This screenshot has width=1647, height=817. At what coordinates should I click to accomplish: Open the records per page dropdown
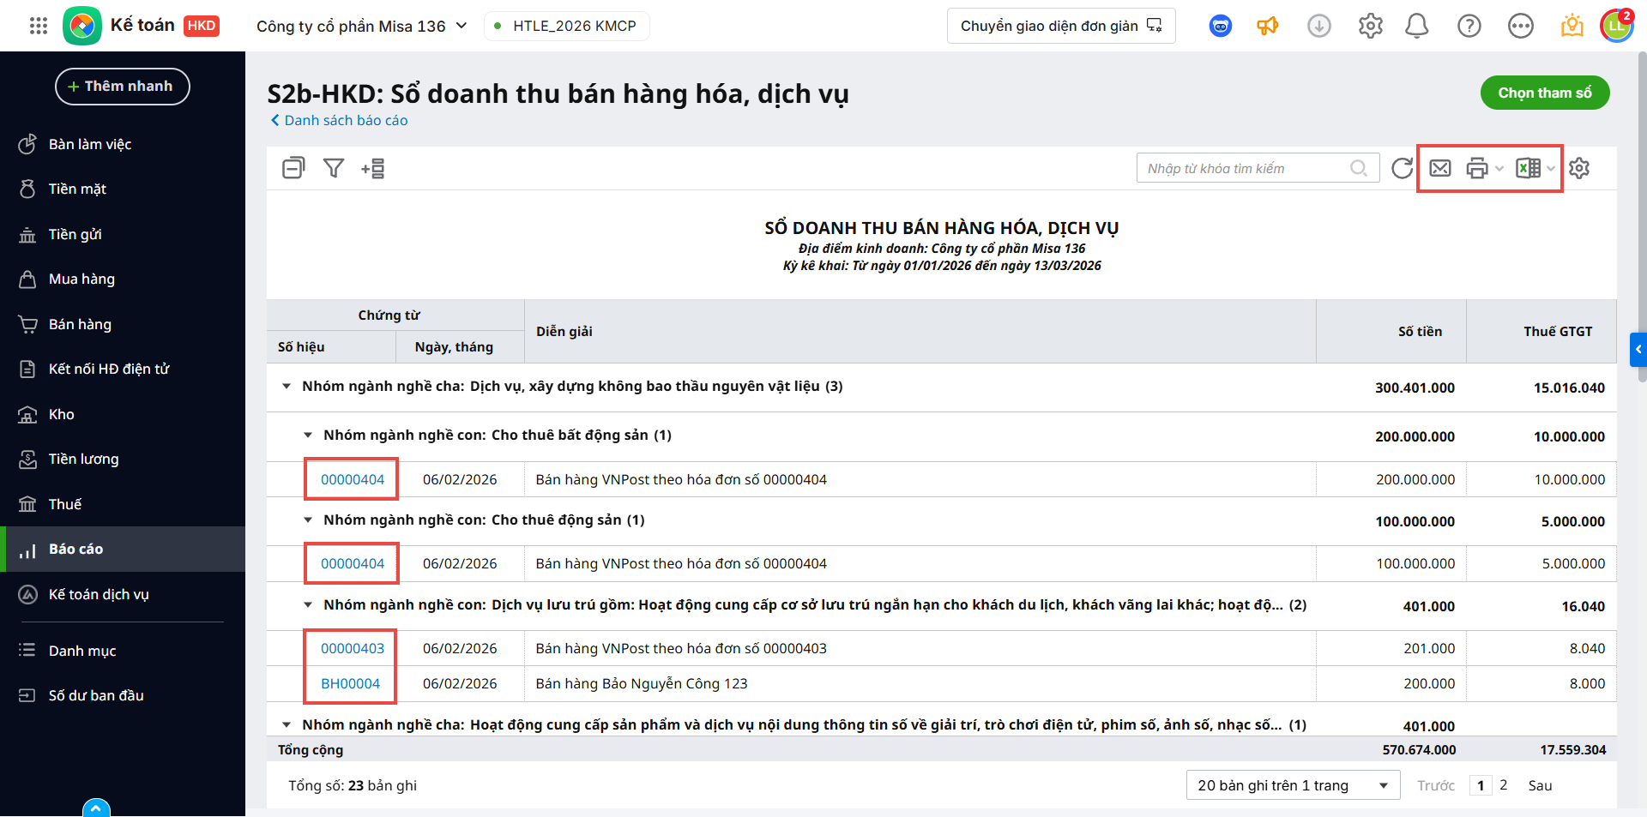(1293, 785)
